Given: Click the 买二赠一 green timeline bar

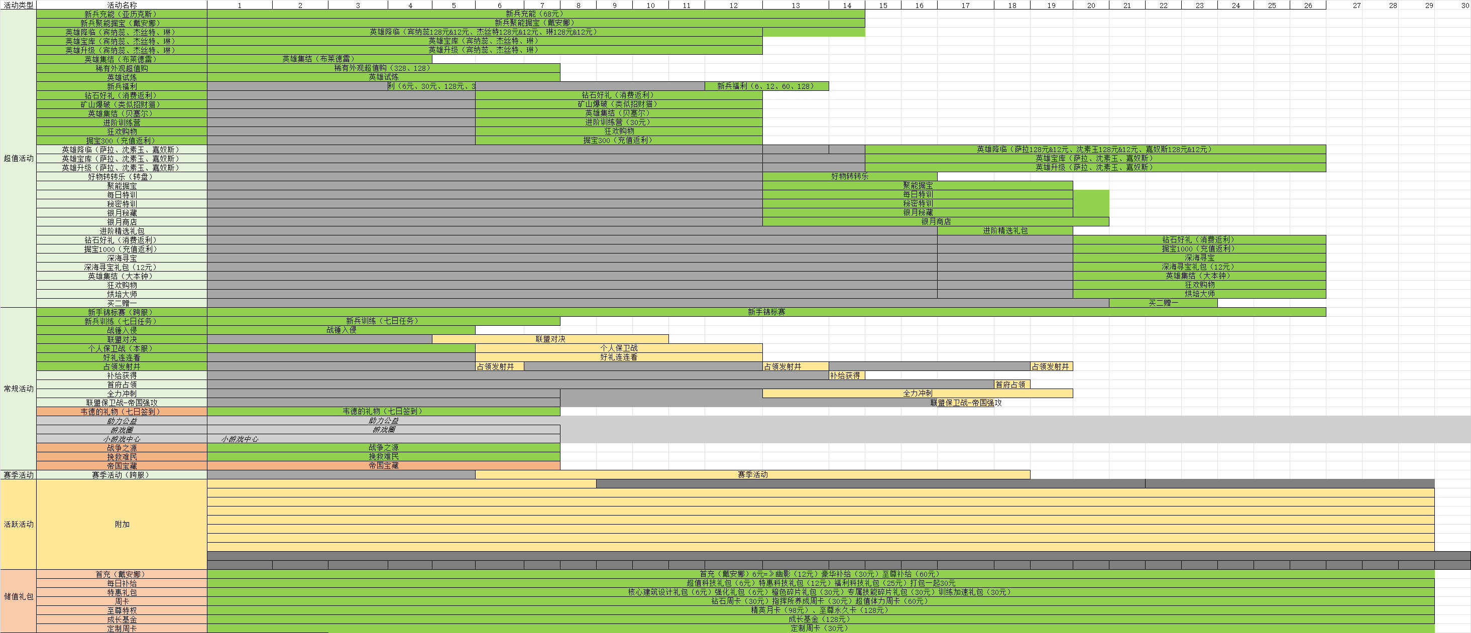Looking at the screenshot, I should coord(1163,303).
